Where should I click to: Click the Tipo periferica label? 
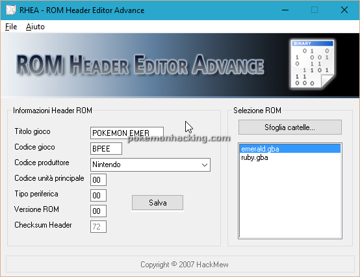[36, 194]
